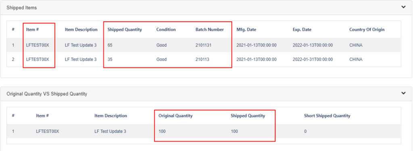Click Good condition in batch 210113 row
The height and width of the screenshot is (151, 413).
click(161, 60)
